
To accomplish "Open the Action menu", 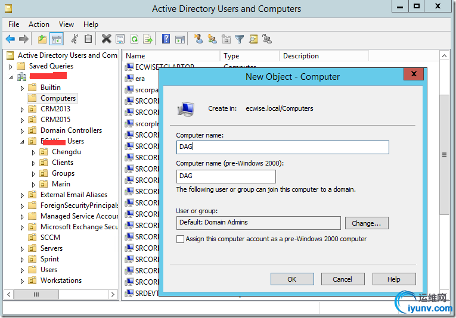I will pos(39,24).
